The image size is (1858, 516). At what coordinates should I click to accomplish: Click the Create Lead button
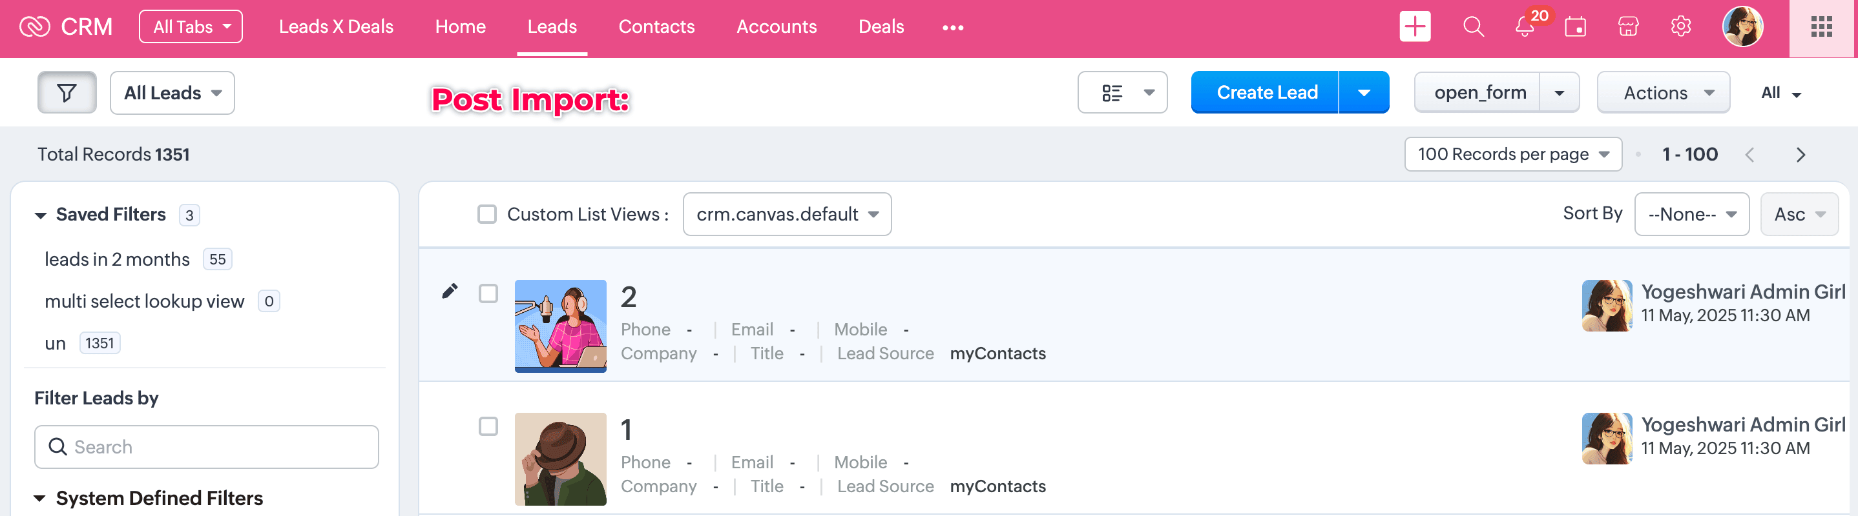pos(1266,93)
